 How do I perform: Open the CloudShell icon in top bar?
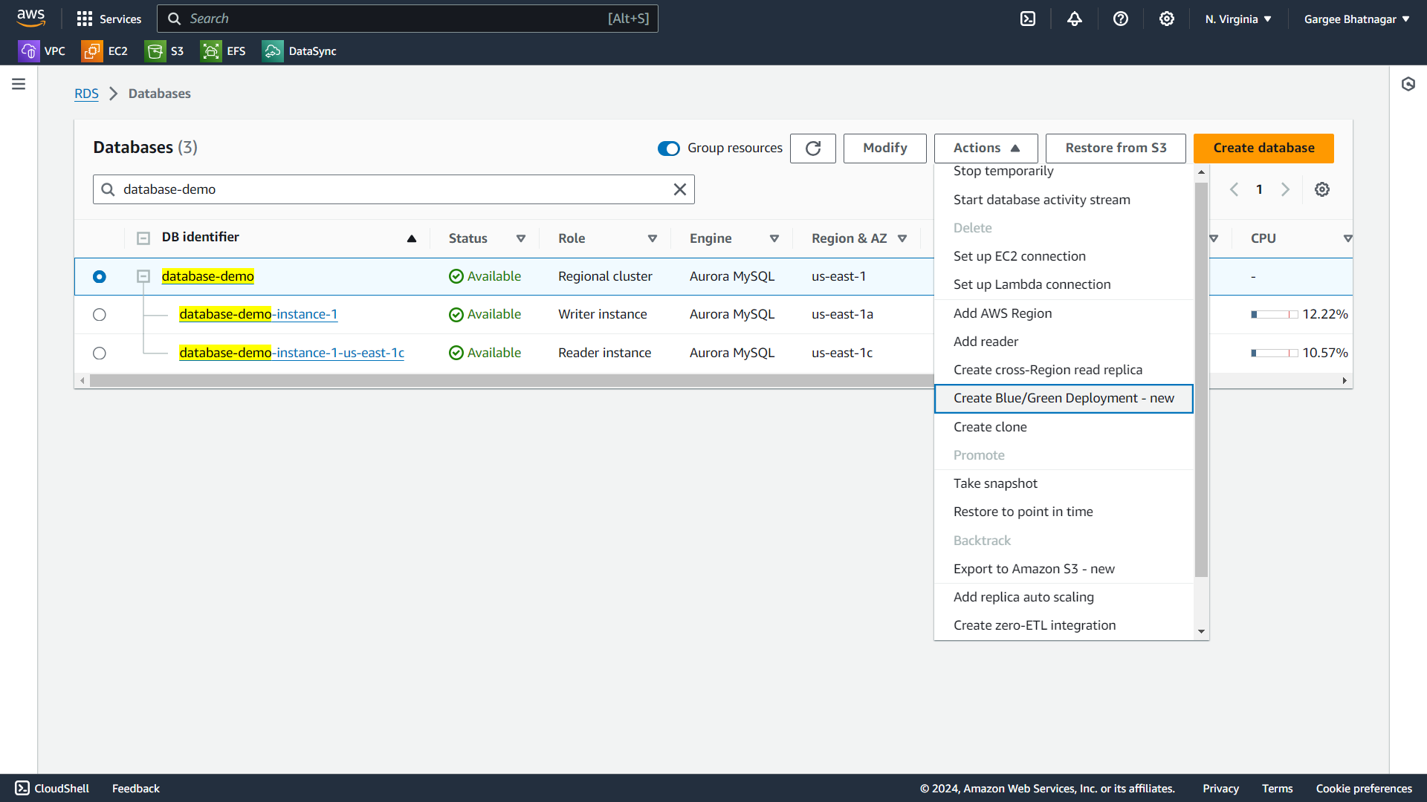(1028, 19)
